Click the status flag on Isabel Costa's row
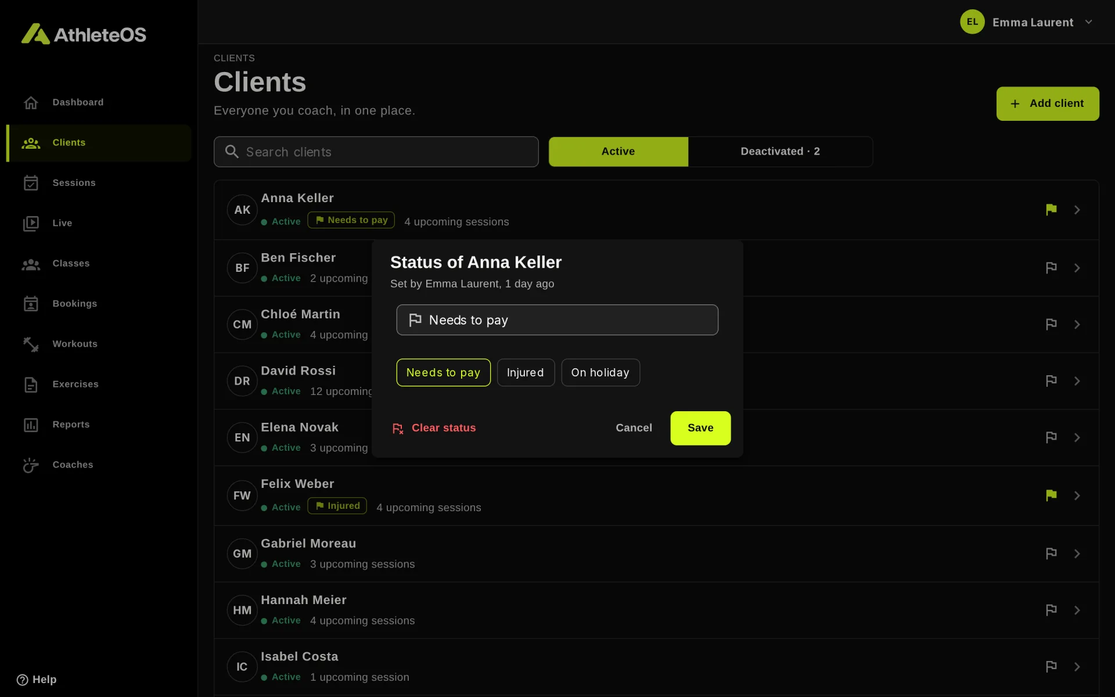 [x=1051, y=666]
